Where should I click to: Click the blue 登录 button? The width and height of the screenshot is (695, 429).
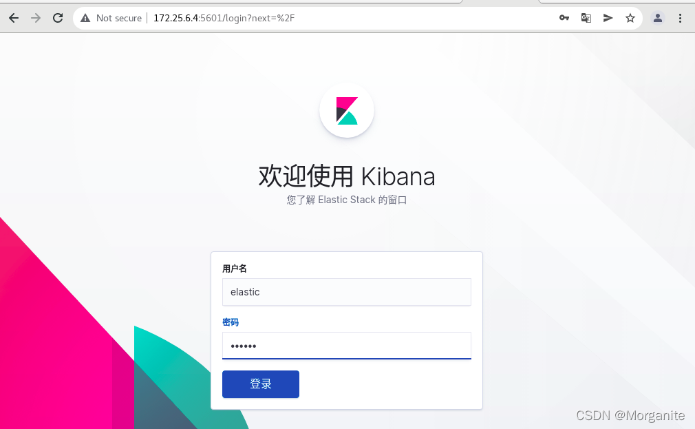pos(261,384)
